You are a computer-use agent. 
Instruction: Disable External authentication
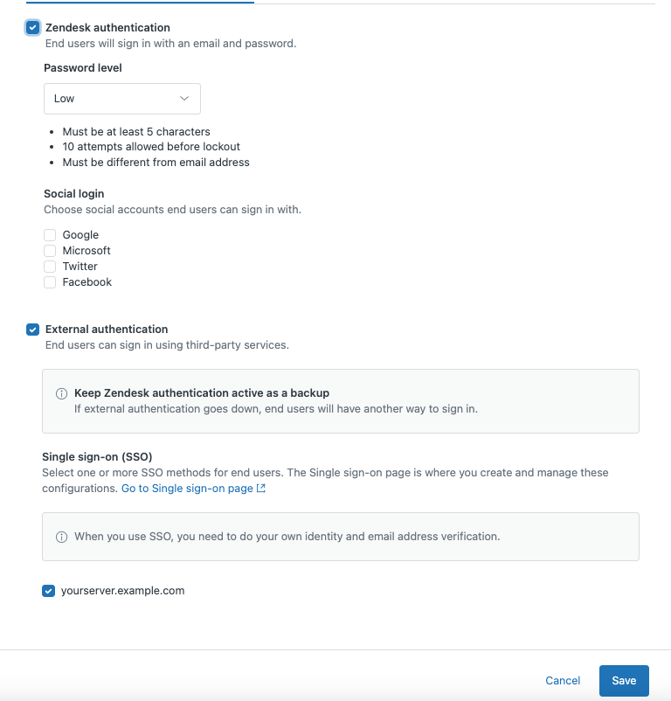[x=32, y=330]
